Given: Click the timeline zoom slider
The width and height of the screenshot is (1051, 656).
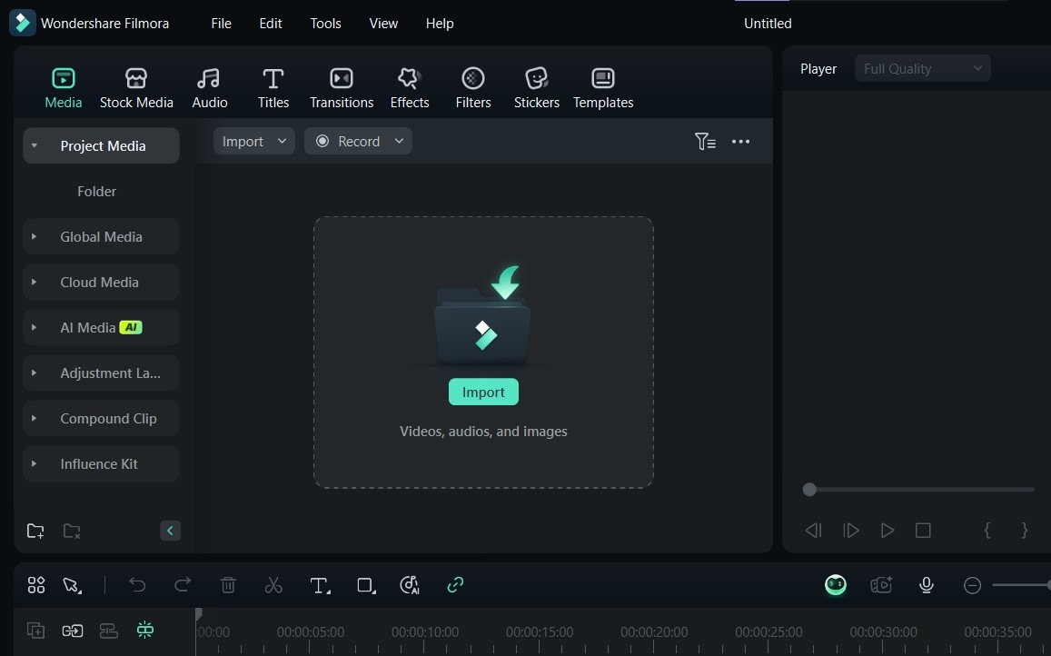Looking at the screenshot, I should point(1022,585).
